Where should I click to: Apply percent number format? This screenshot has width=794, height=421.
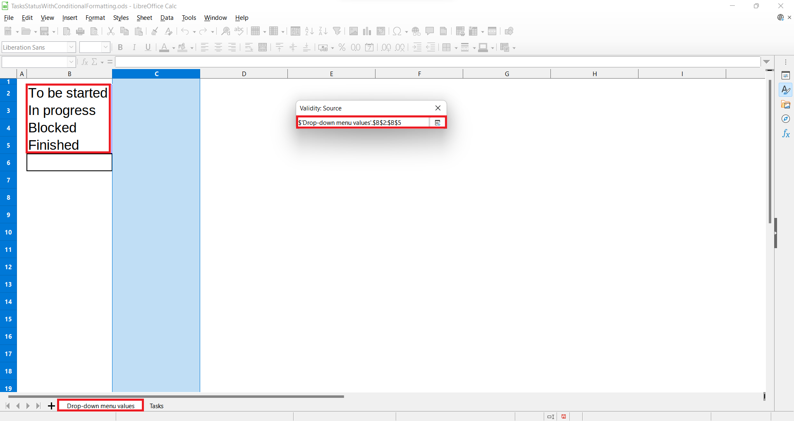click(x=342, y=47)
